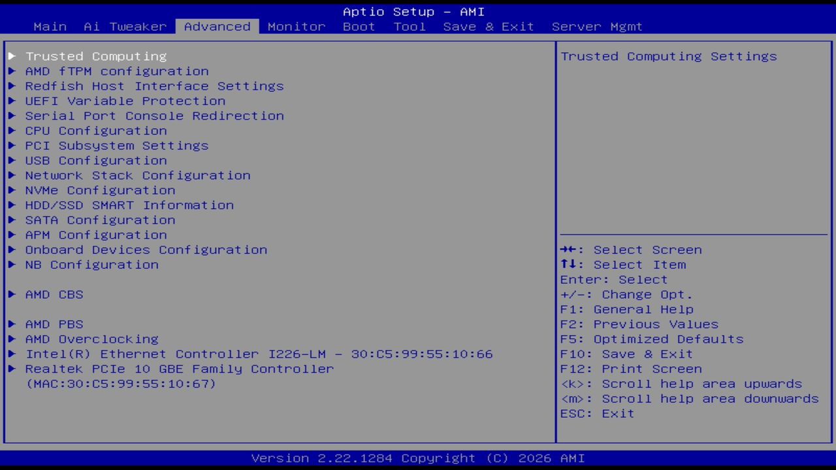Click the Trusted Computing Settings help text
The image size is (836, 470).
click(x=669, y=56)
